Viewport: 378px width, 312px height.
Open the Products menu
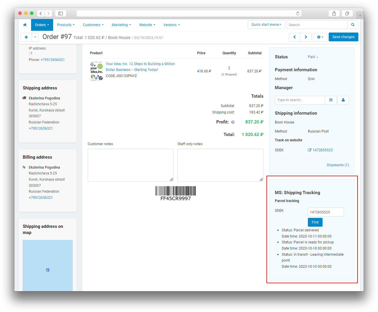click(66, 25)
